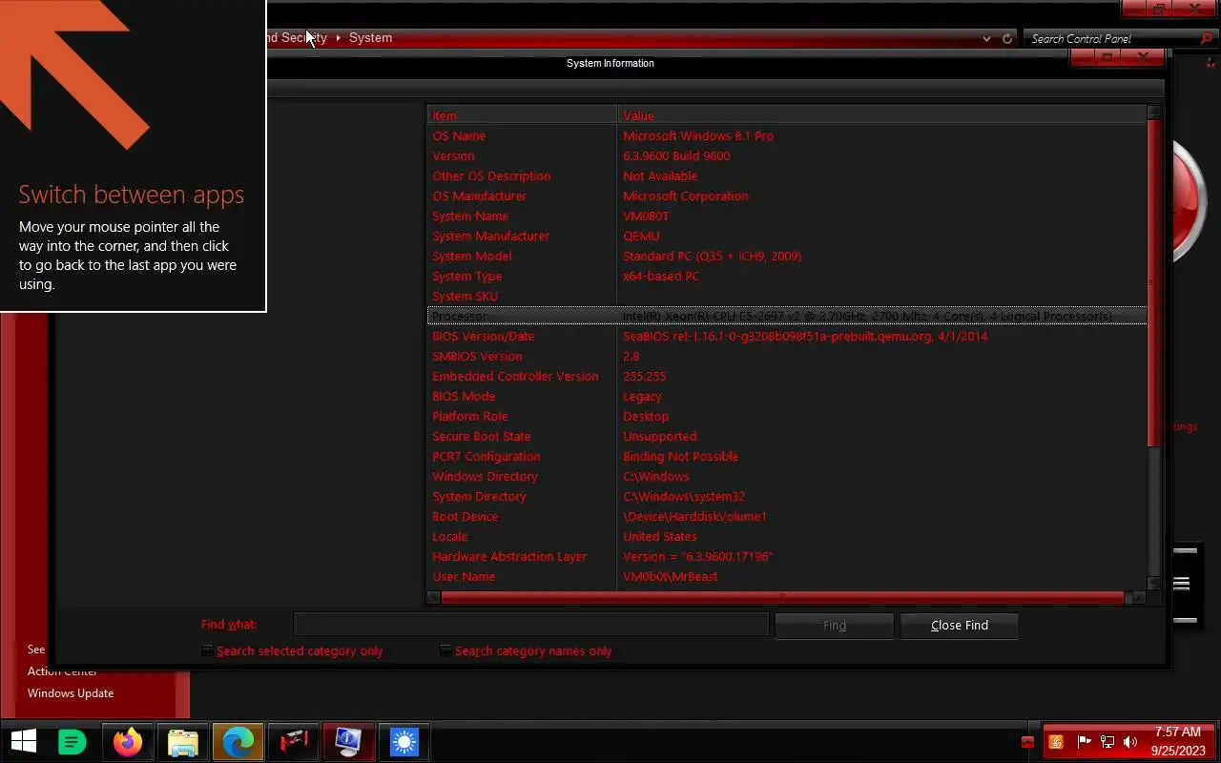
Task: Open the Action Center flag tray icon
Action: [x=1084, y=742]
